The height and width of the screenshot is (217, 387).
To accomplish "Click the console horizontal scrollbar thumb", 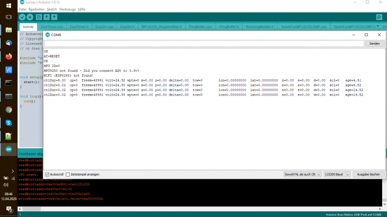I will [31, 209].
